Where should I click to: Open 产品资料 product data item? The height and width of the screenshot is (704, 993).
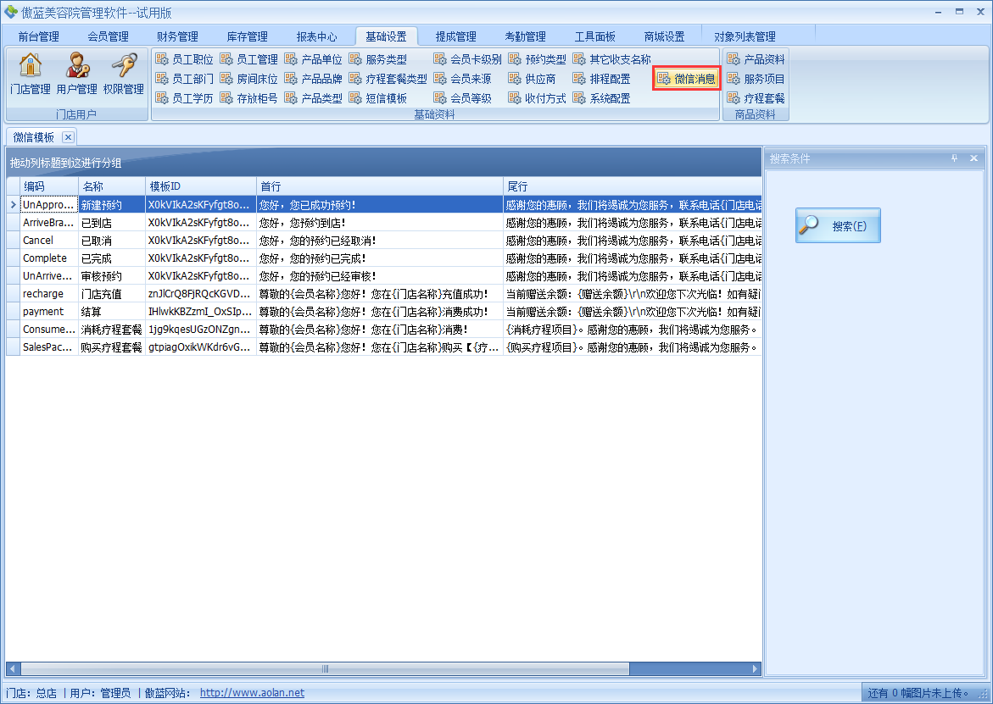pyautogui.click(x=756, y=59)
